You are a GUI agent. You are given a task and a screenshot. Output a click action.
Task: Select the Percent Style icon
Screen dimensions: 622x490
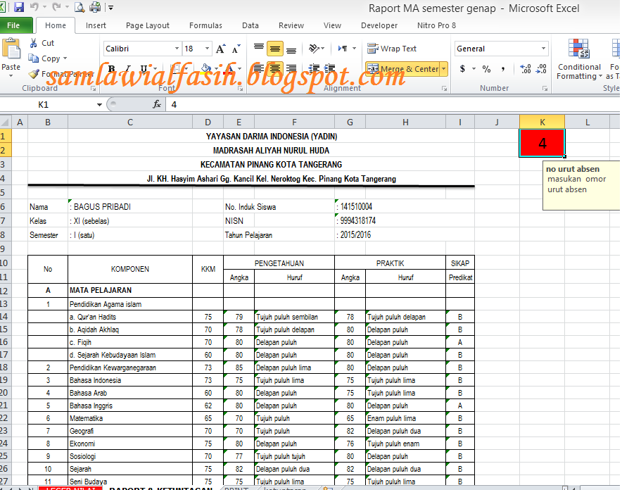pos(485,69)
